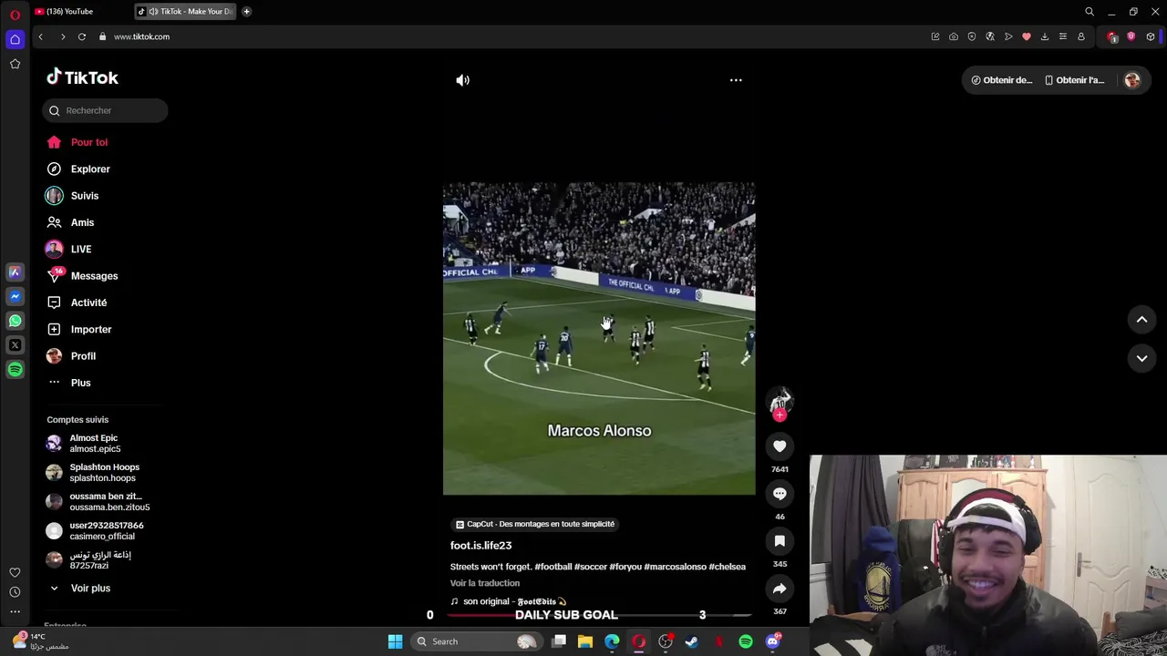Image resolution: width=1167 pixels, height=656 pixels.
Task: Open oussama ben zit... followed account
Action: 104,502
